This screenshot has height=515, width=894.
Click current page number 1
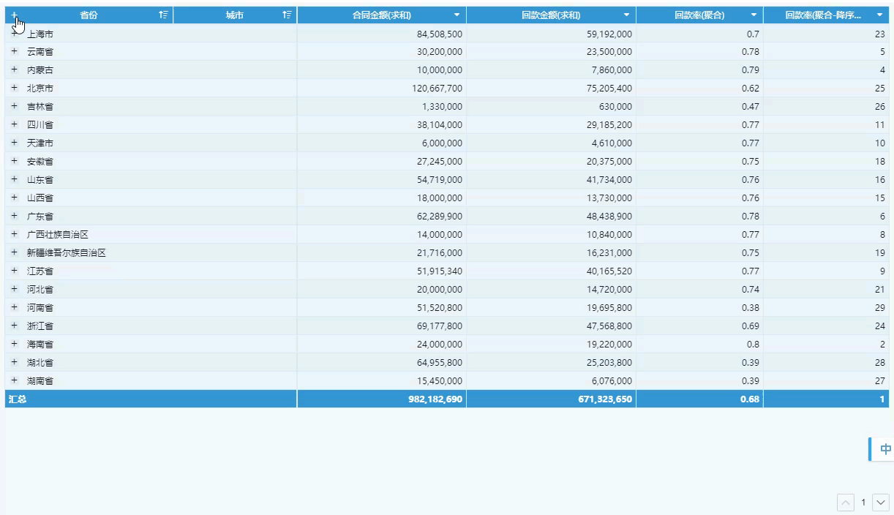point(863,503)
